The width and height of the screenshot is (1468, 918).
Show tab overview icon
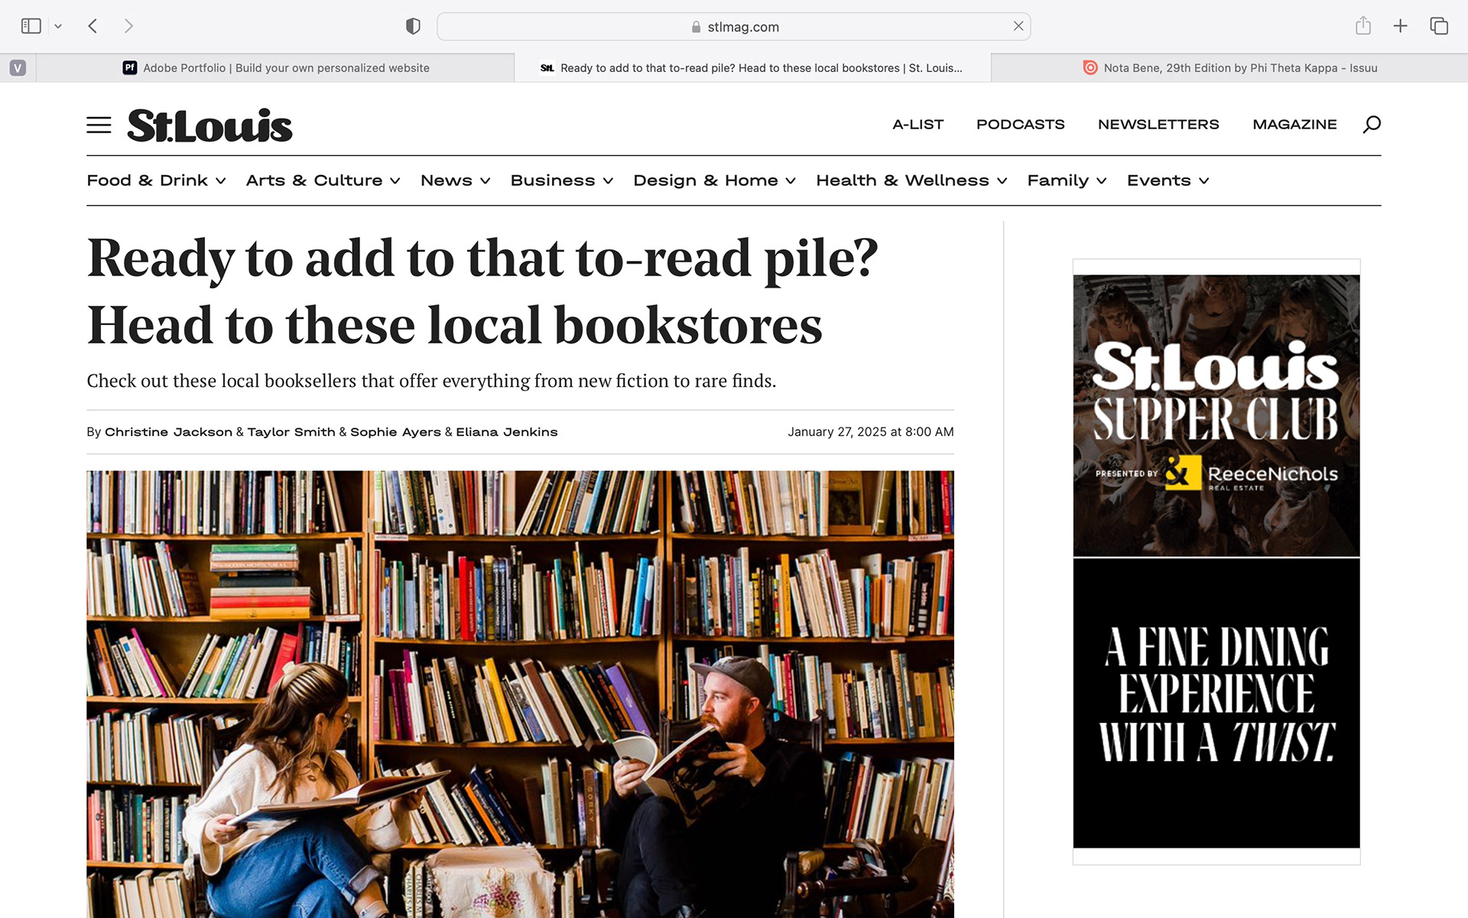tap(1439, 26)
